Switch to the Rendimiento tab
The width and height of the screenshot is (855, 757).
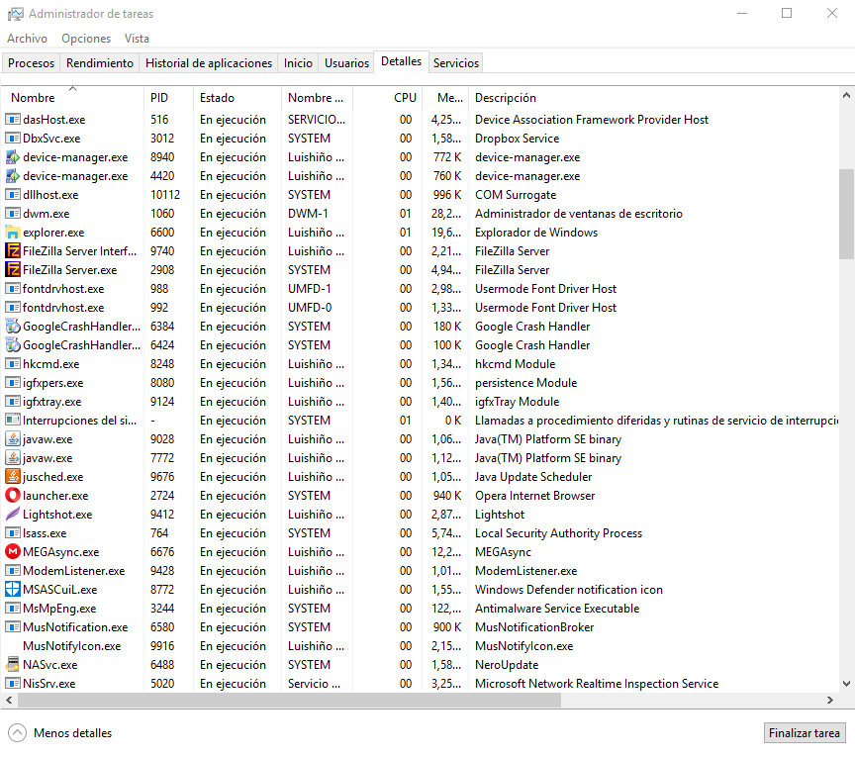pyautogui.click(x=100, y=63)
